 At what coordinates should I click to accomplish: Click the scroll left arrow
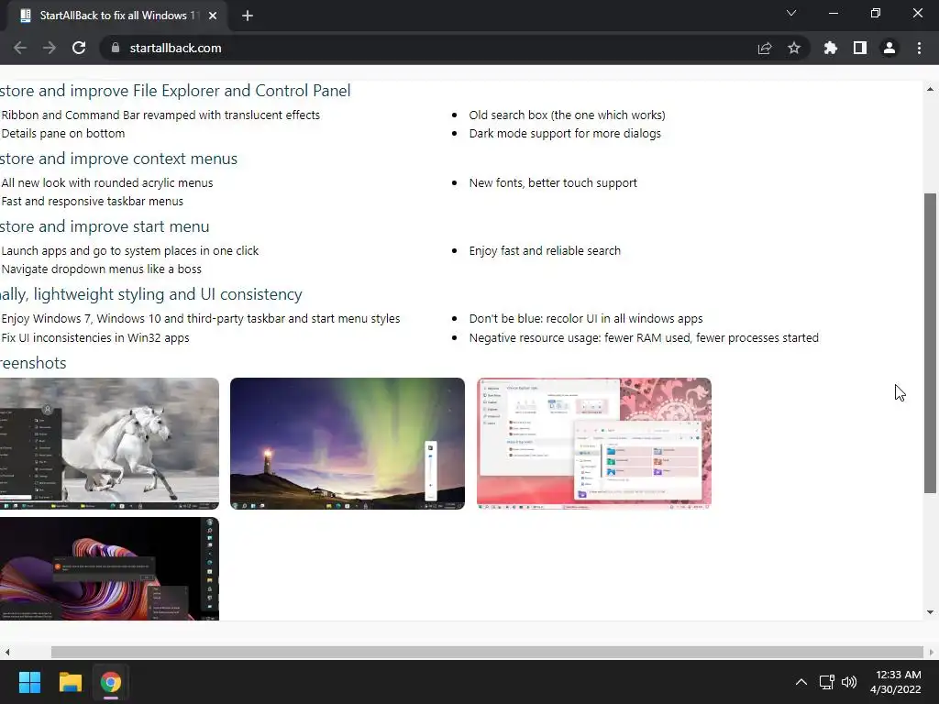tap(7, 652)
